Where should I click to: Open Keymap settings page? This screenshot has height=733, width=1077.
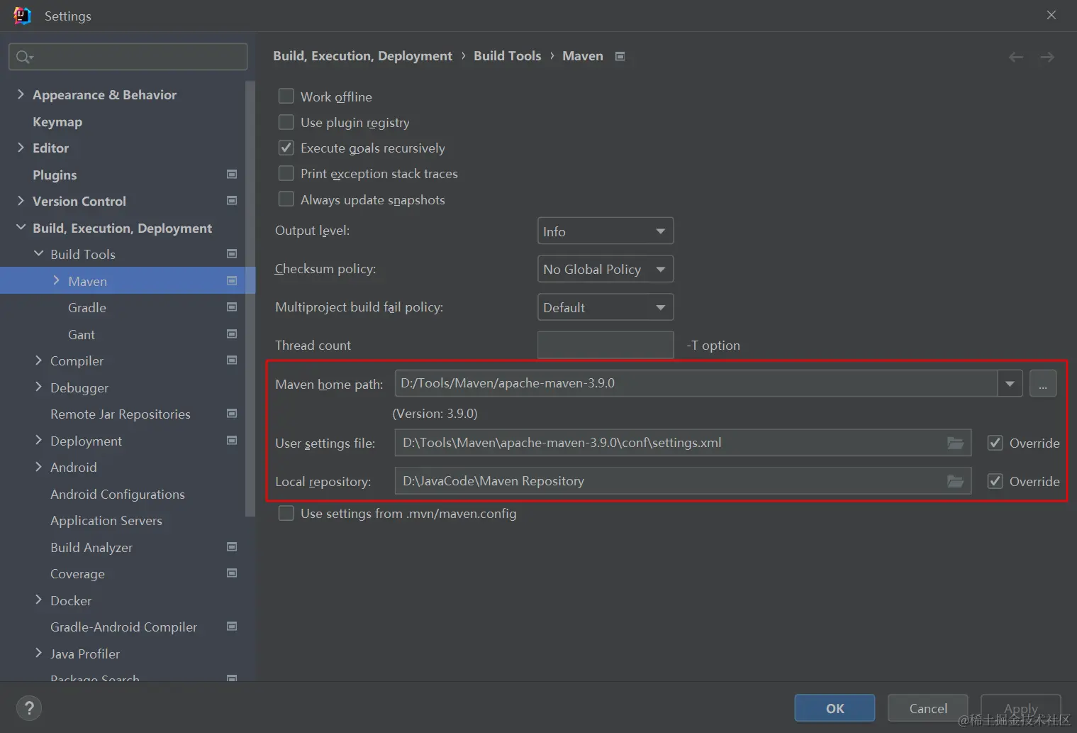point(57,121)
